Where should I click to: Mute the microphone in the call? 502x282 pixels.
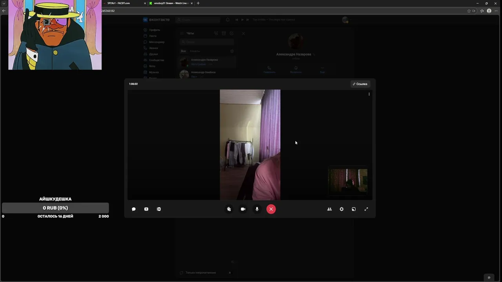257,209
